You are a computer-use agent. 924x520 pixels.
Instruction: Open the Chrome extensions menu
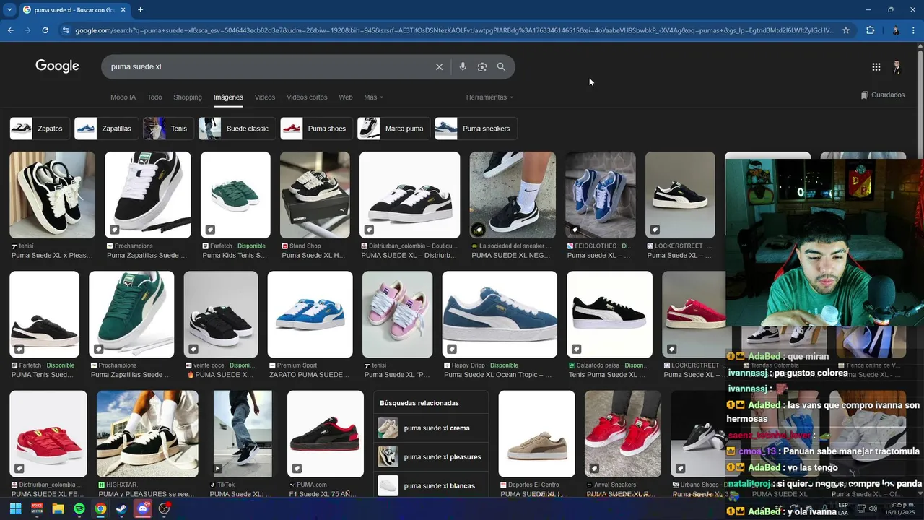coord(870,30)
